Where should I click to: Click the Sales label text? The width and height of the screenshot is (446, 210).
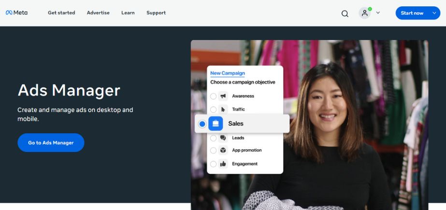pos(236,124)
